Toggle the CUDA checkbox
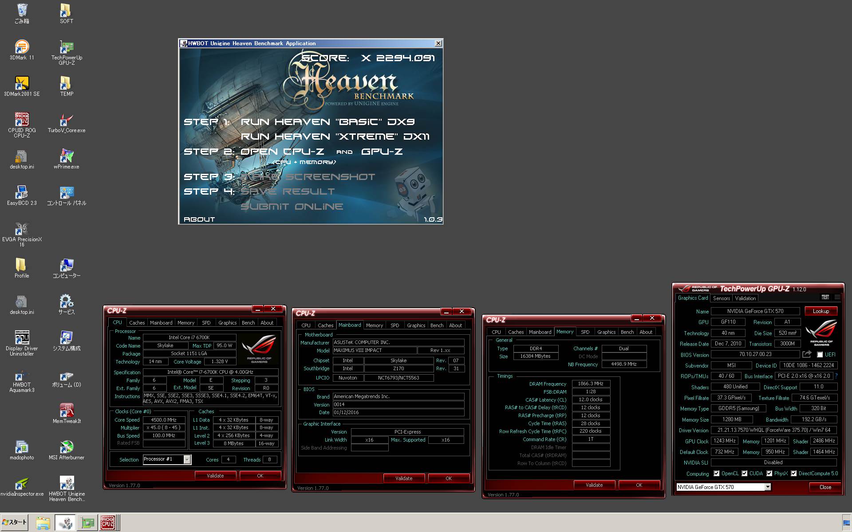This screenshot has width=852, height=532. (x=744, y=473)
